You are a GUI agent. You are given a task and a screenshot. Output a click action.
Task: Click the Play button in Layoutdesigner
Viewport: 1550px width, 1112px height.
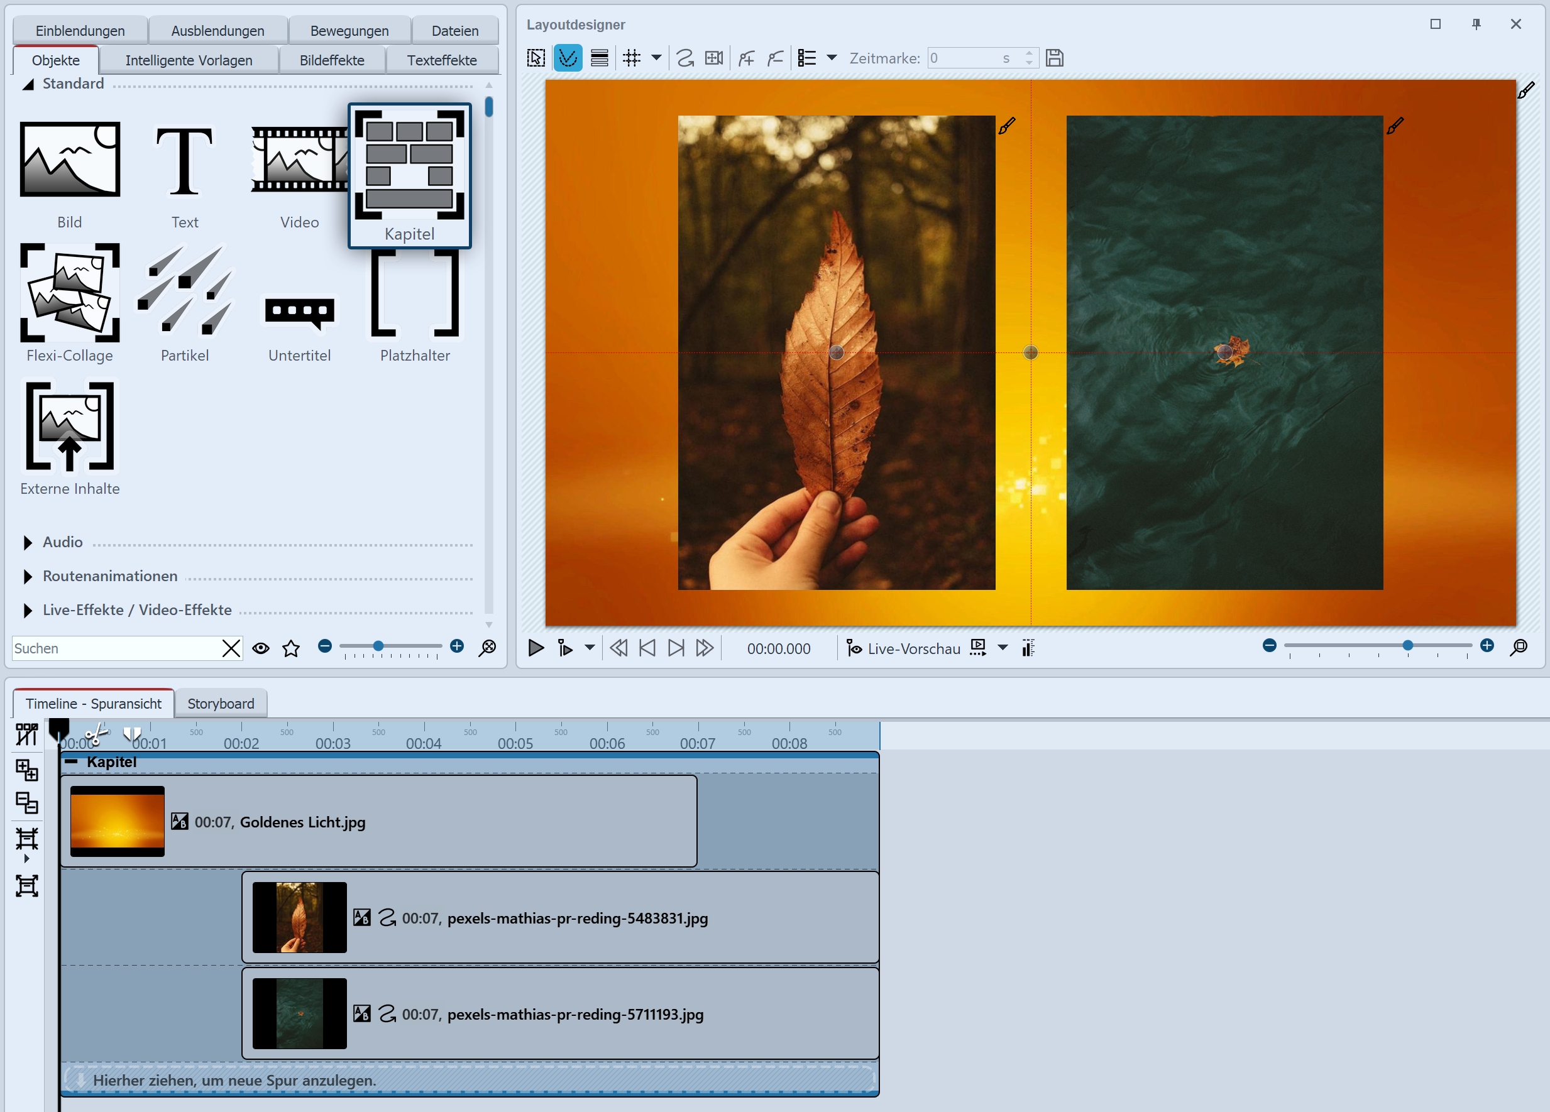coord(536,648)
